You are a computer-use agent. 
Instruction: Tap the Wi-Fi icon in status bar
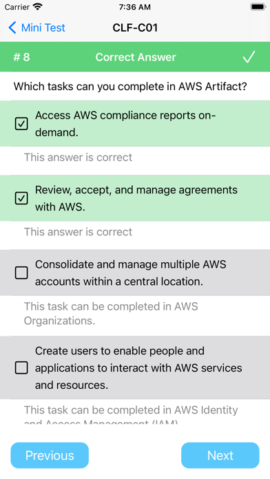(x=38, y=7)
